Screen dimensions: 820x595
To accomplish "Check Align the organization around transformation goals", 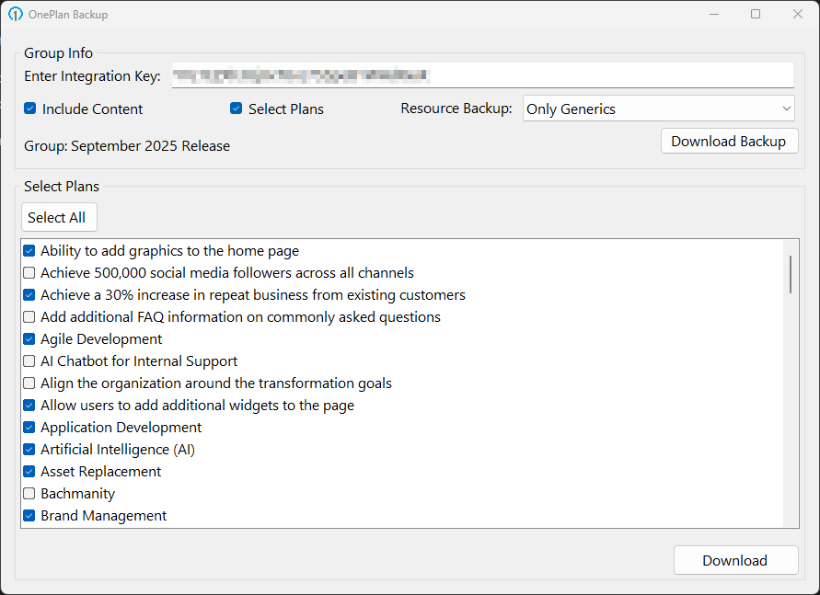I will coord(29,383).
